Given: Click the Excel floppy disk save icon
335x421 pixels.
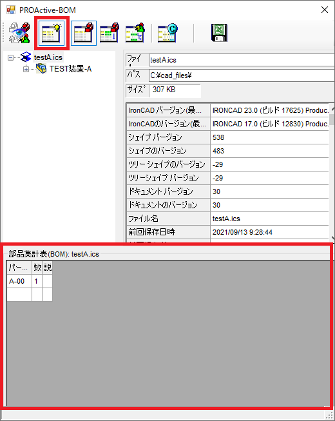Looking at the screenshot, I should point(219,33).
